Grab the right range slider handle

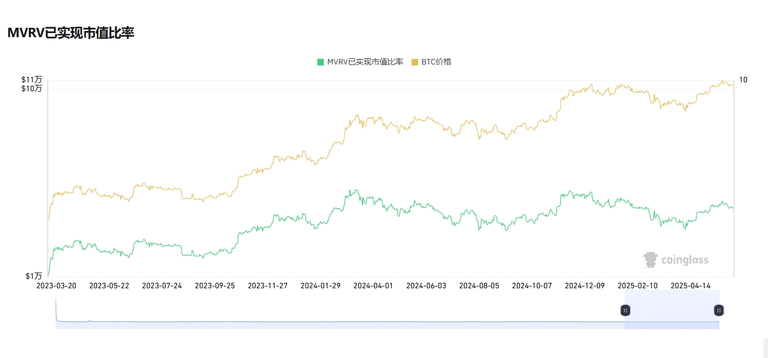719,310
